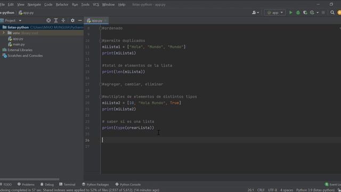This screenshot has height=192, width=341.
Task: Click line and column indicator 26:1
Action: [250, 190]
